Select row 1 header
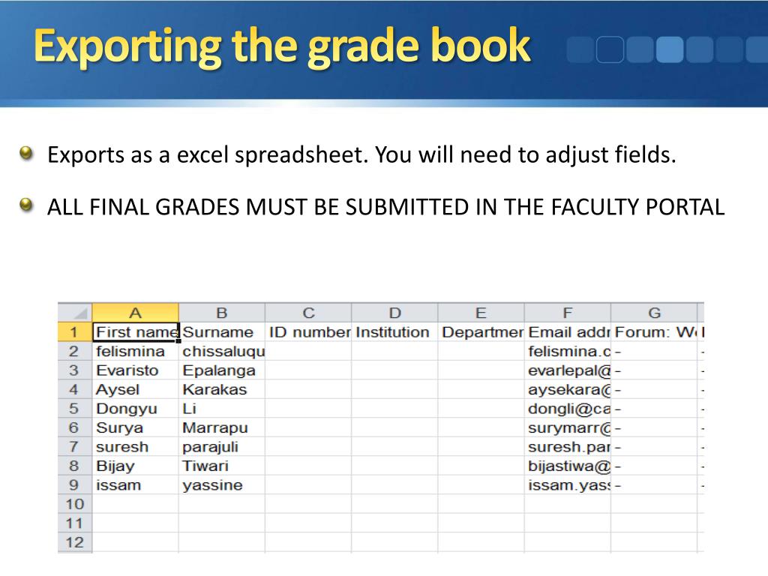The width and height of the screenshot is (768, 576). (75, 332)
